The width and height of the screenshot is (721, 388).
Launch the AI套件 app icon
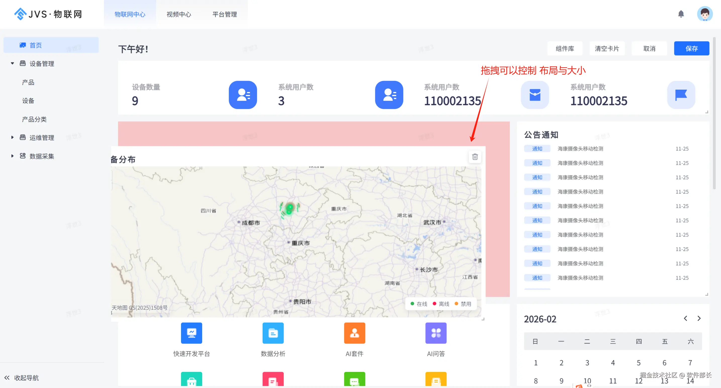(354, 333)
